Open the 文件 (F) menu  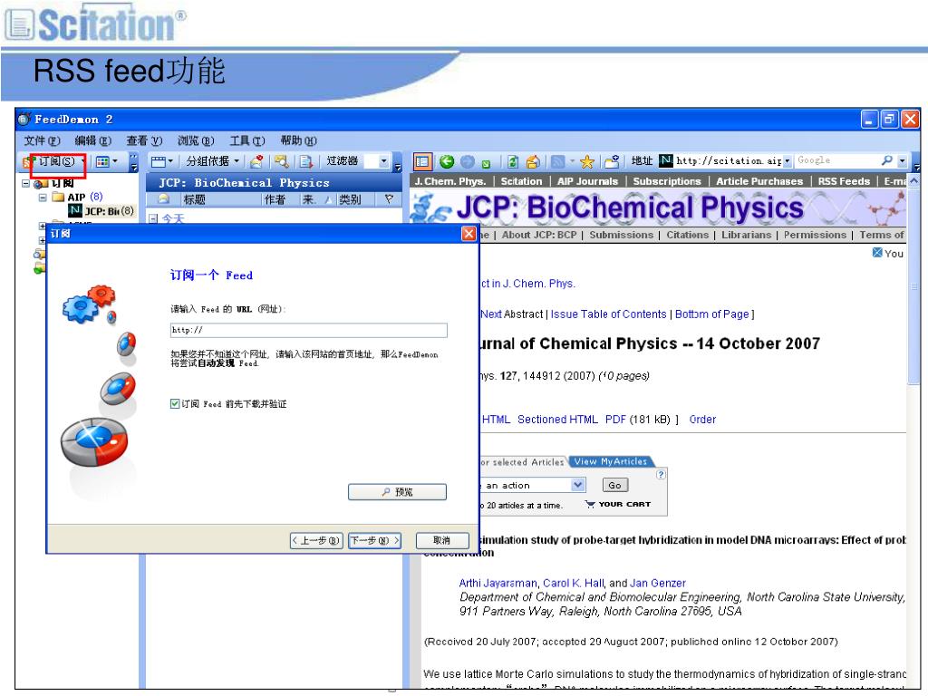pyautogui.click(x=42, y=140)
